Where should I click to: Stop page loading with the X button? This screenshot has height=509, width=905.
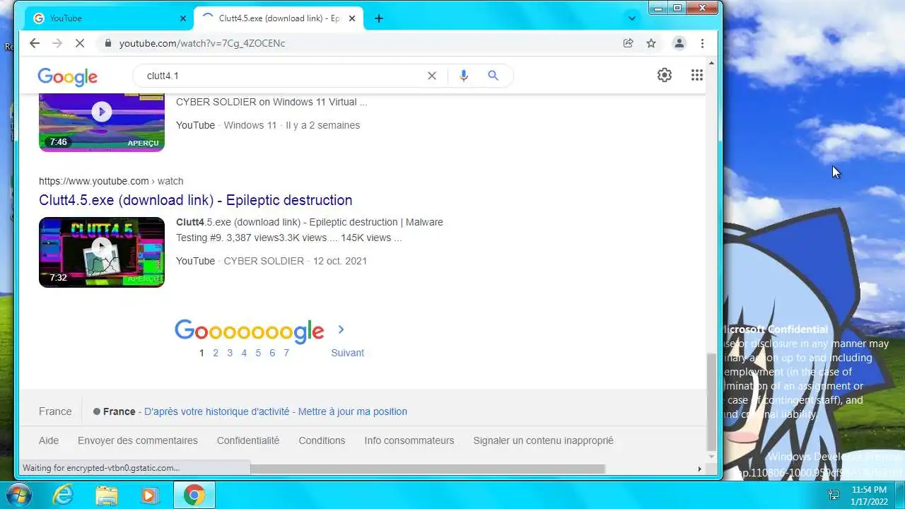[x=79, y=43]
